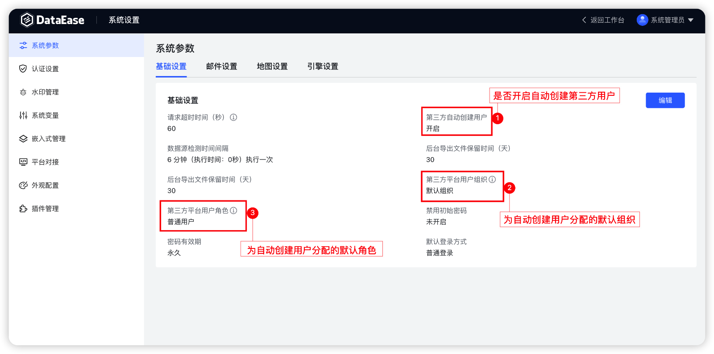The width and height of the screenshot is (714, 354).
Task: Open 插件管理 menu item
Action: tap(76, 208)
